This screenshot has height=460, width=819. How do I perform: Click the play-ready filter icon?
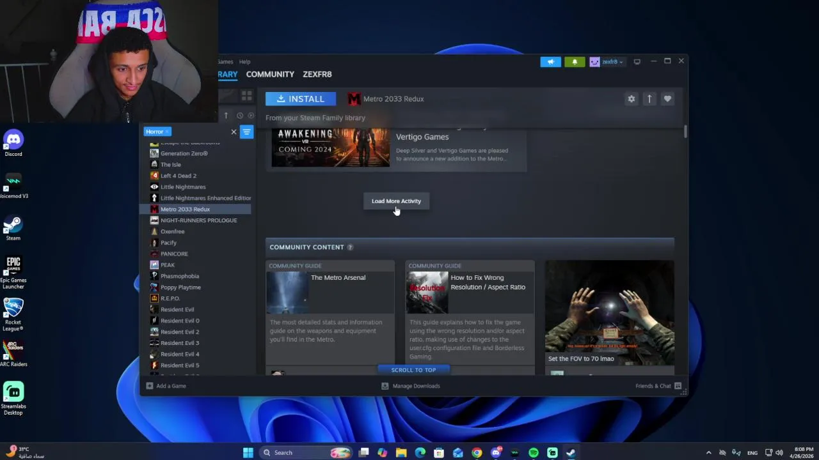click(251, 116)
